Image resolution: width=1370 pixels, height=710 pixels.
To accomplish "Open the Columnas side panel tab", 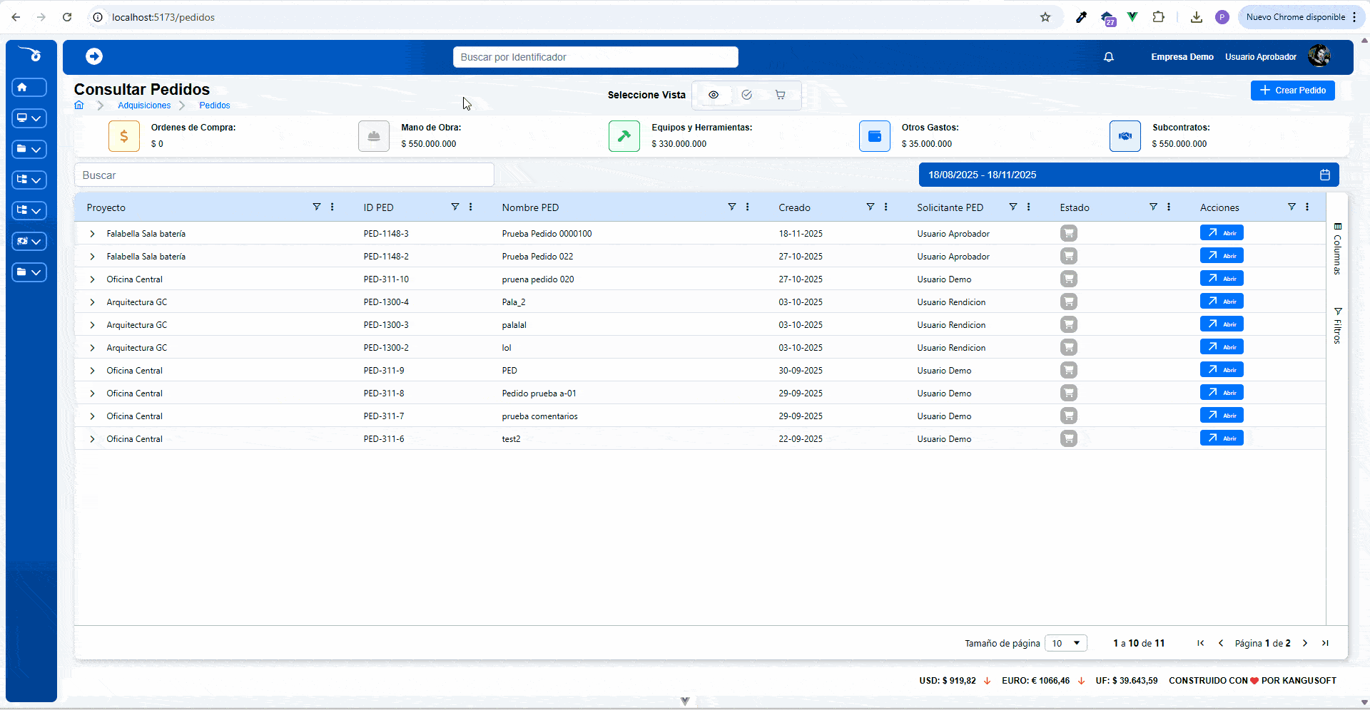I will (x=1337, y=249).
